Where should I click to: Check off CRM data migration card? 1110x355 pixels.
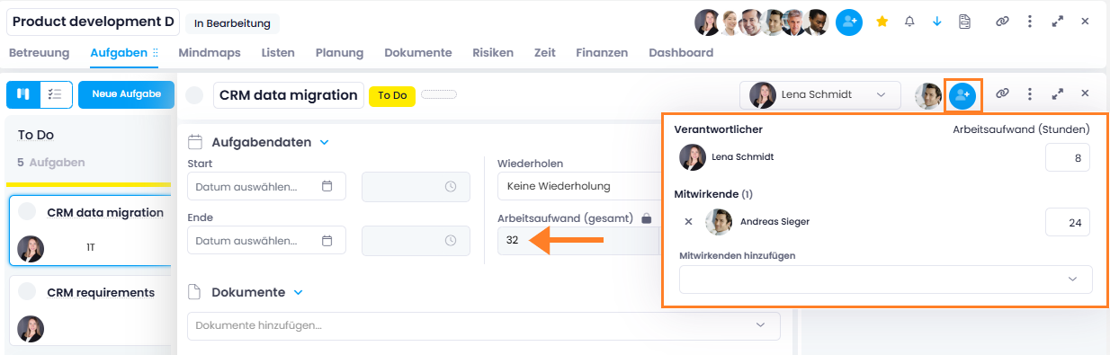point(27,212)
